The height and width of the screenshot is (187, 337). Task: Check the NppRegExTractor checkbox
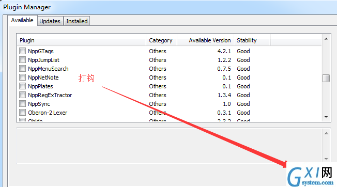click(22, 95)
